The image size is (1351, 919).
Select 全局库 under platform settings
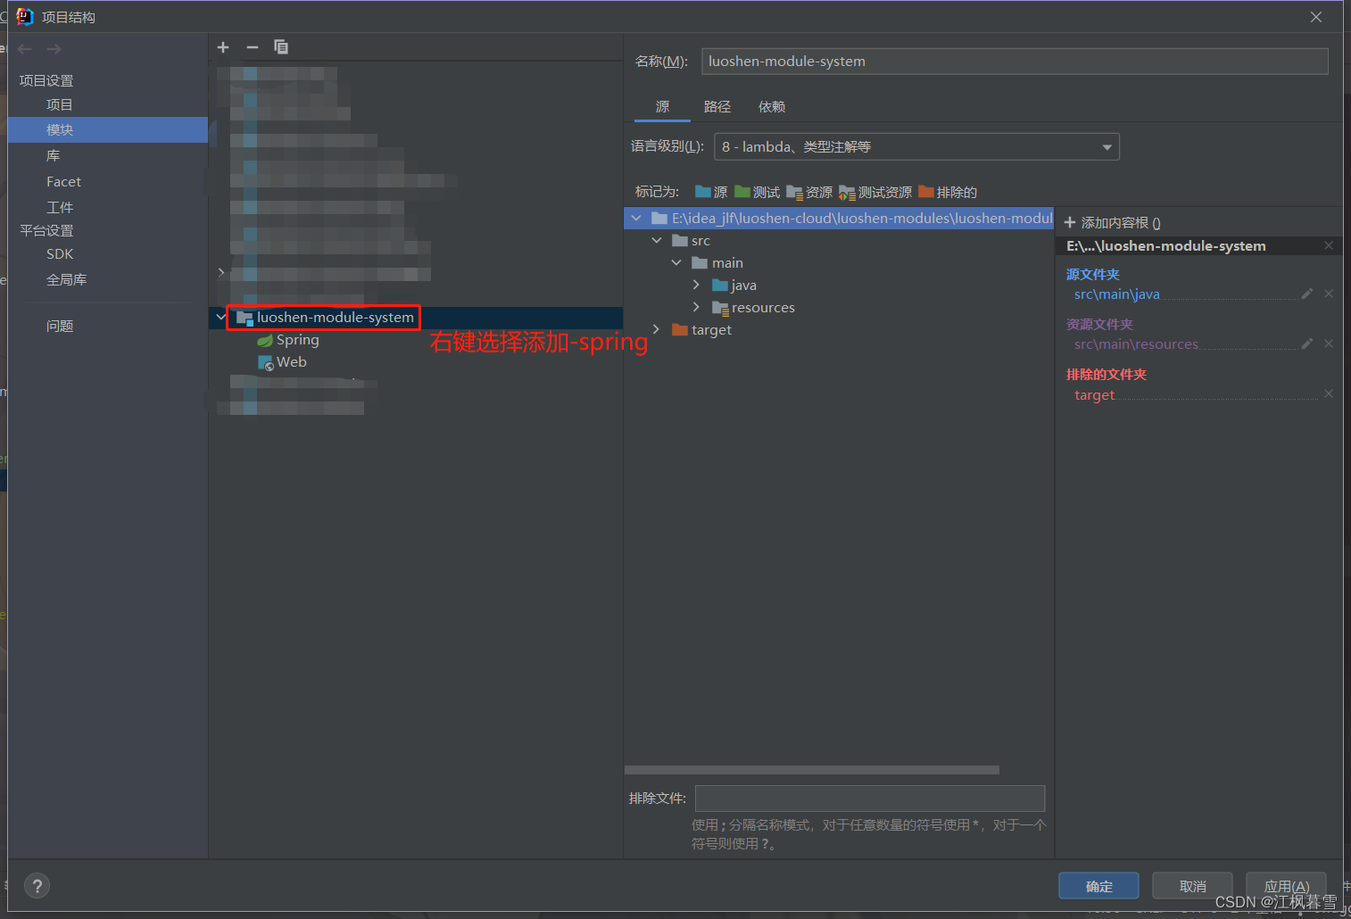point(67,280)
